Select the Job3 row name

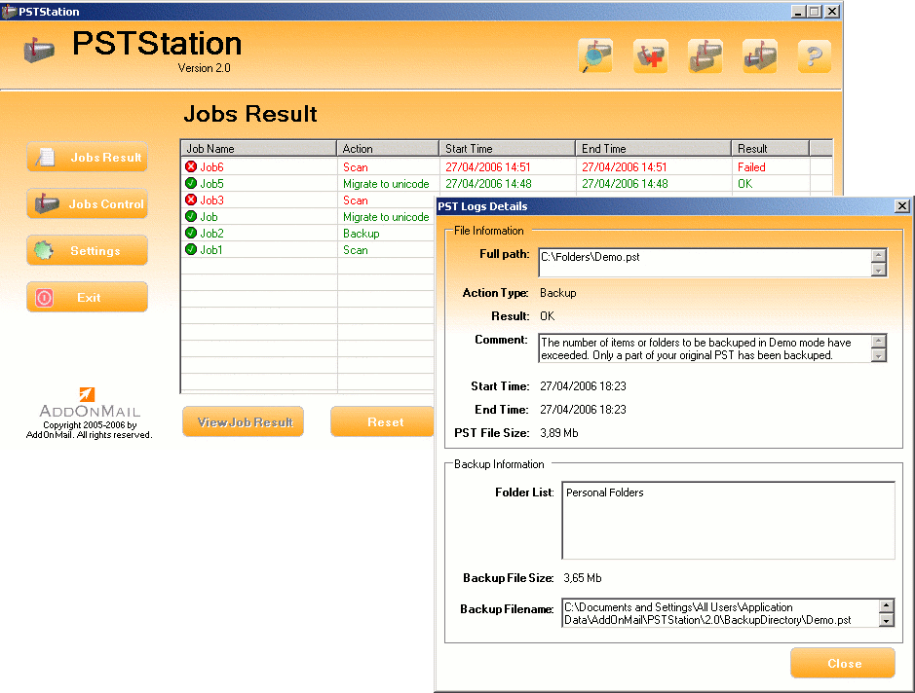click(x=211, y=200)
